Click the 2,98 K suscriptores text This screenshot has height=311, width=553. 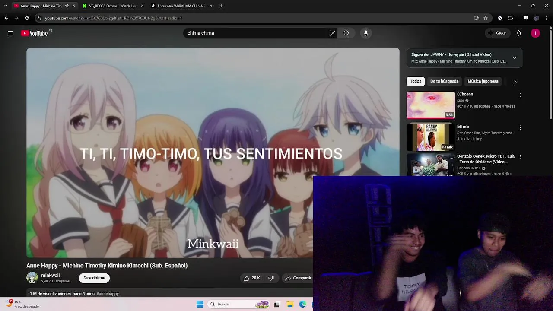click(56, 281)
